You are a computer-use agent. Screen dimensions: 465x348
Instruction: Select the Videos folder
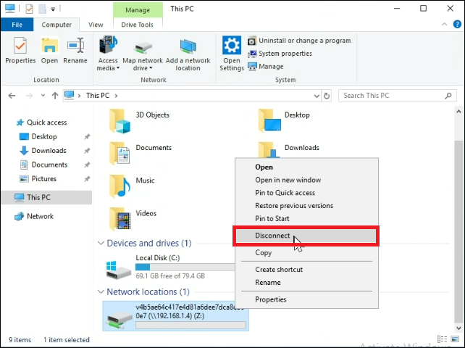[x=133, y=219]
